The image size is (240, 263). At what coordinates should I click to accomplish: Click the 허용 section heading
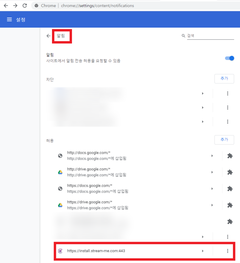[x=50, y=141]
